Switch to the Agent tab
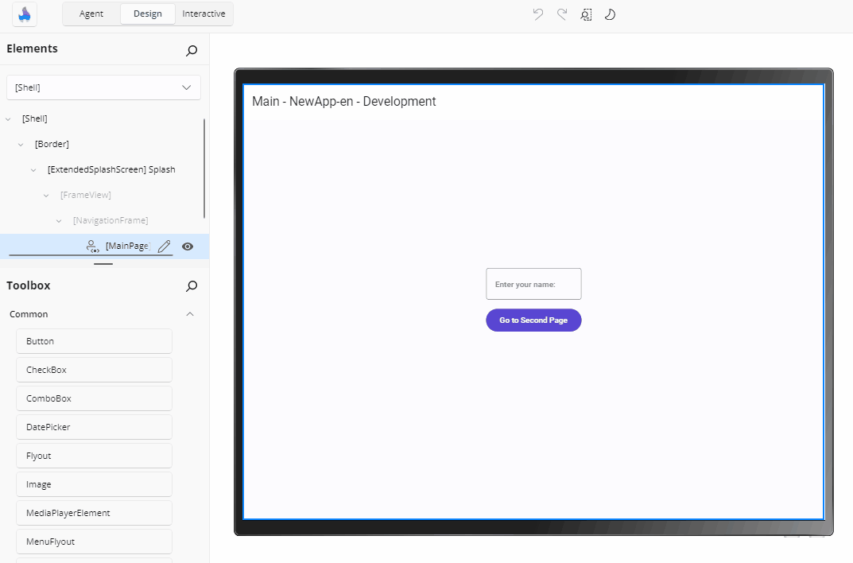Image resolution: width=853 pixels, height=563 pixels. tap(91, 14)
